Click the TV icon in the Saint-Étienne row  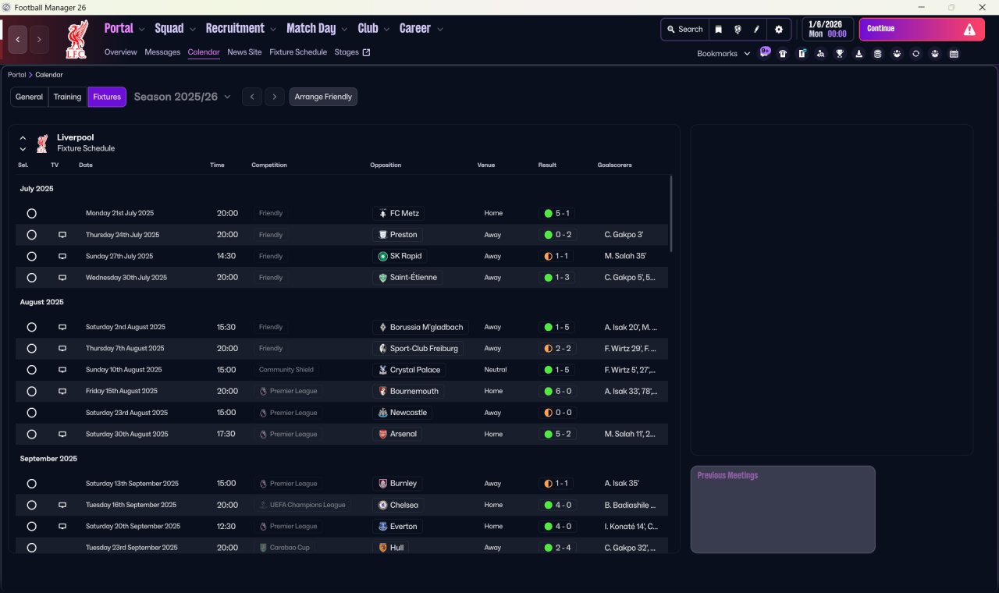pyautogui.click(x=62, y=278)
